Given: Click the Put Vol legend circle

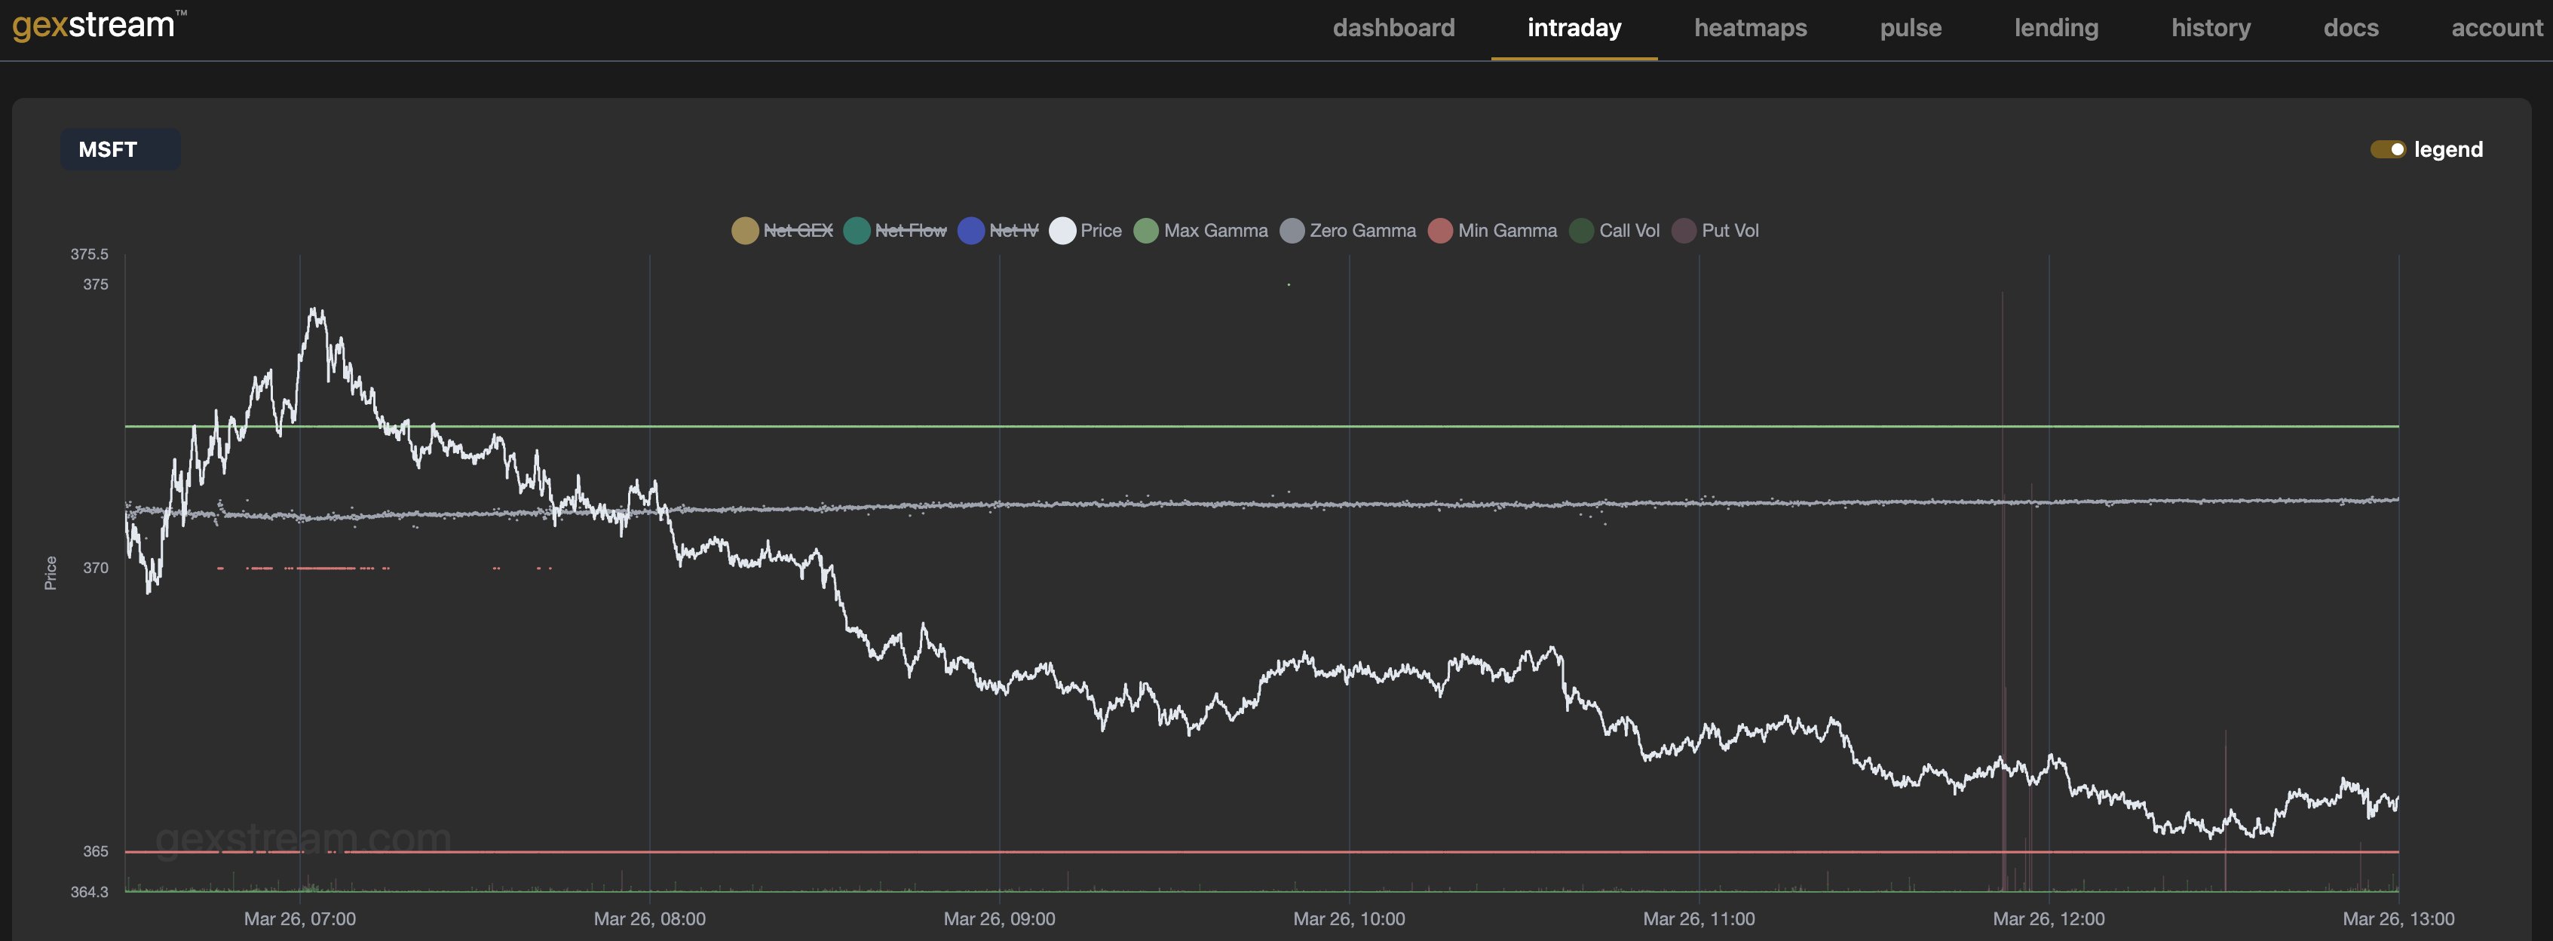Looking at the screenshot, I should pyautogui.click(x=1684, y=231).
